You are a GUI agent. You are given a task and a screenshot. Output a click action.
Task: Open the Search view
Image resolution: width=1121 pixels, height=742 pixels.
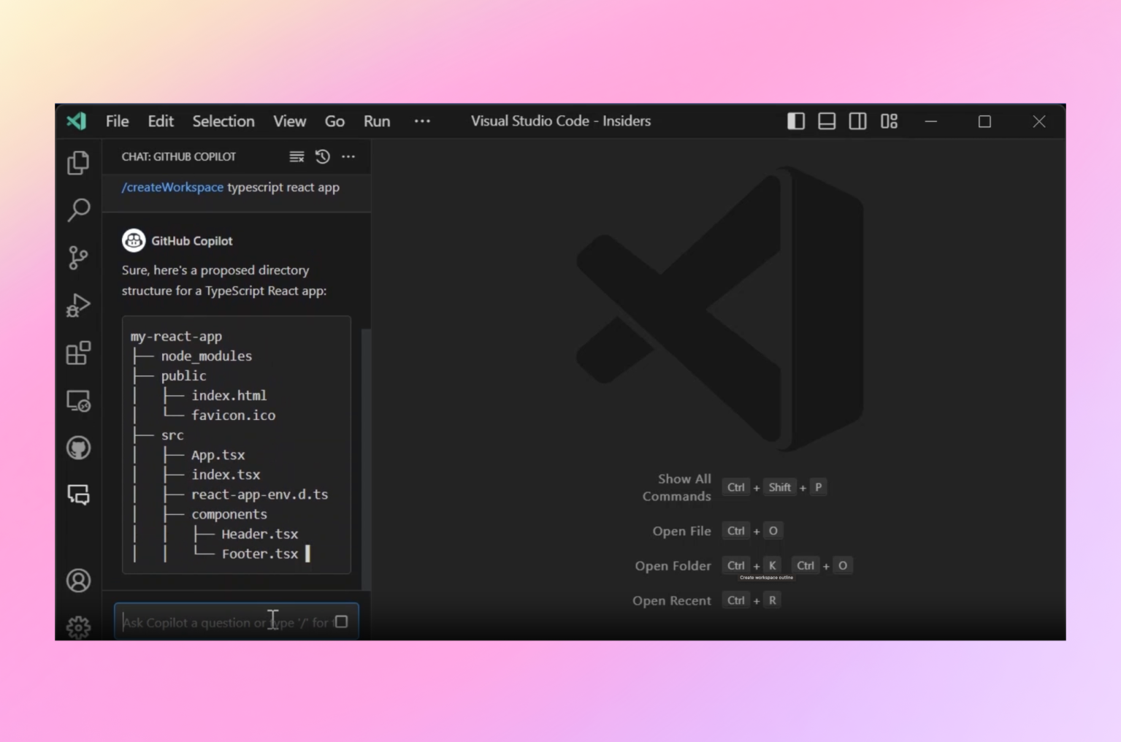pos(78,210)
